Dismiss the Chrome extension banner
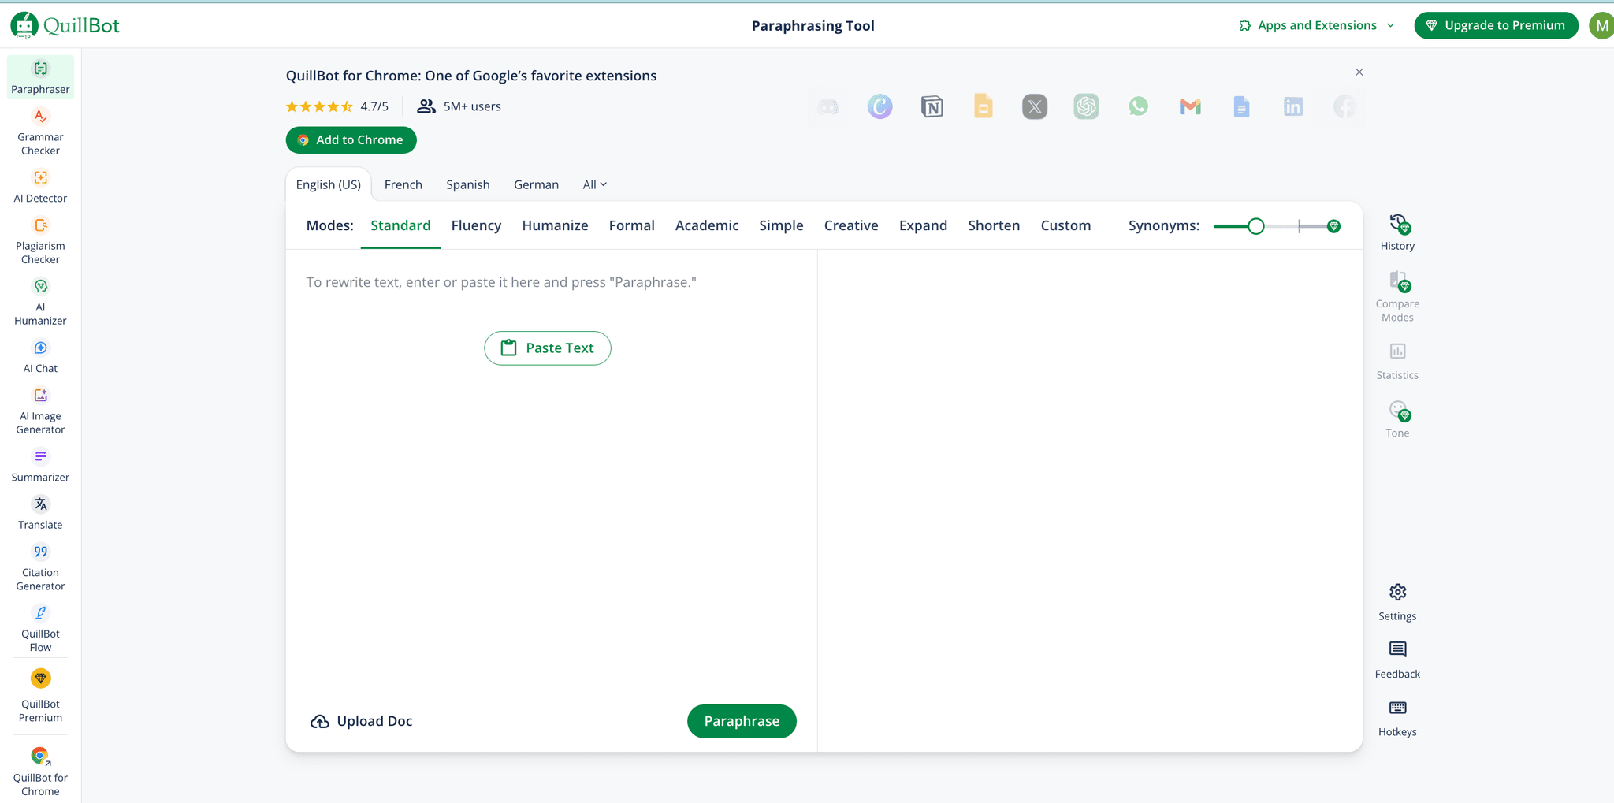The width and height of the screenshot is (1614, 803). (x=1359, y=72)
